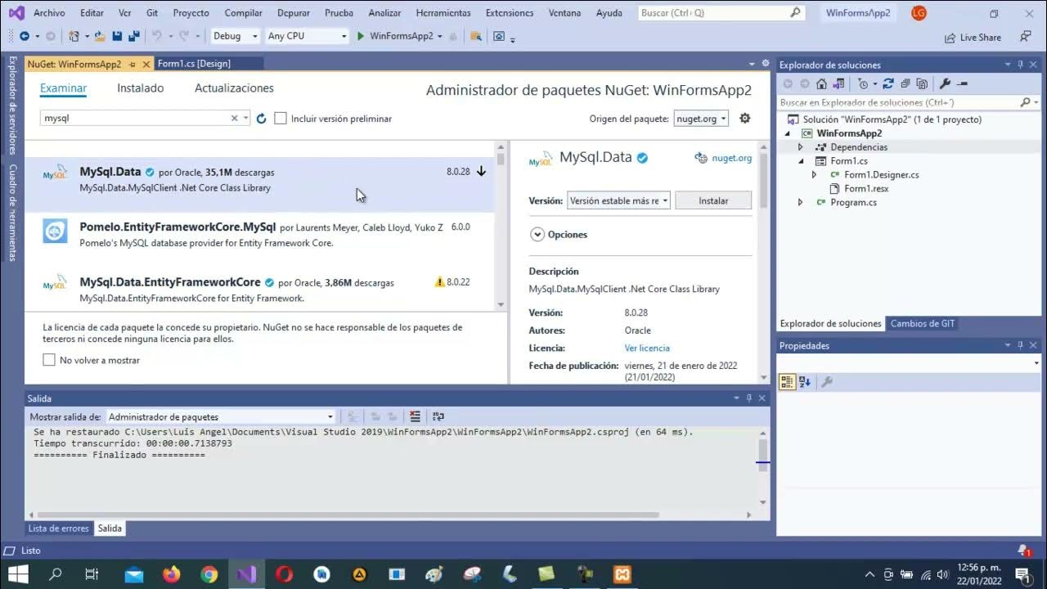
Task: Check 'No volver a mostrar' checkbox
Action: pos(49,360)
